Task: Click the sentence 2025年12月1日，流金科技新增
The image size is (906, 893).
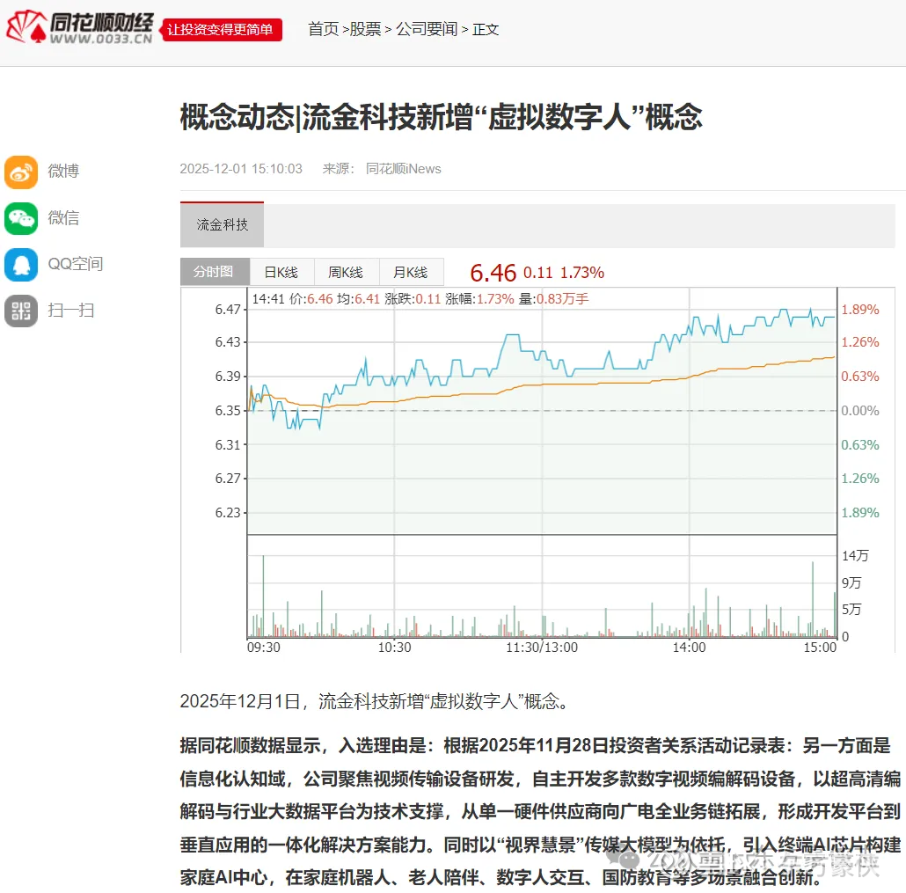Action: [376, 701]
